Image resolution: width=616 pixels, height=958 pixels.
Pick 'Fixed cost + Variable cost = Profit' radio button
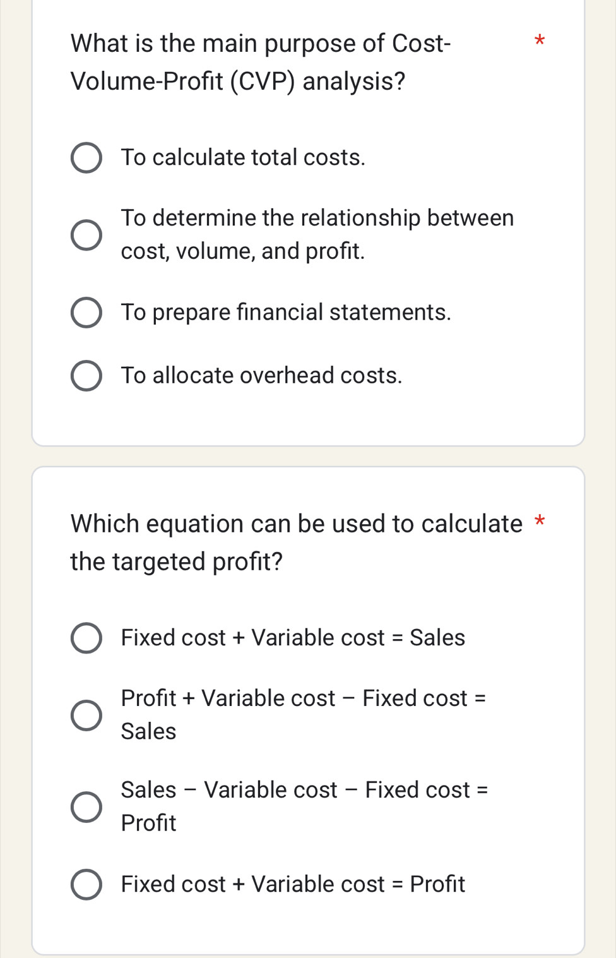click(86, 884)
